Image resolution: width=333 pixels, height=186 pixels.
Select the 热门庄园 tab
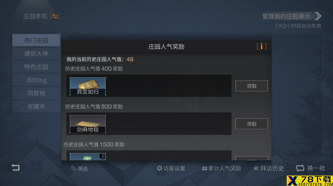tap(36, 40)
